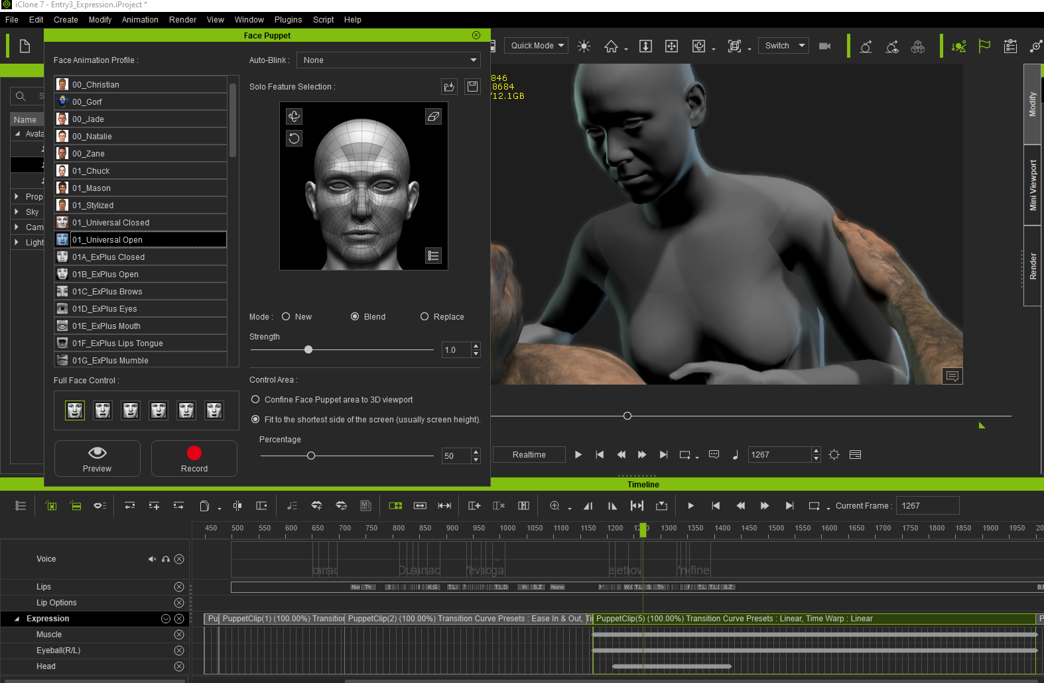This screenshot has height=683, width=1044.
Task: Click the save feature selection icon
Action: click(x=472, y=87)
